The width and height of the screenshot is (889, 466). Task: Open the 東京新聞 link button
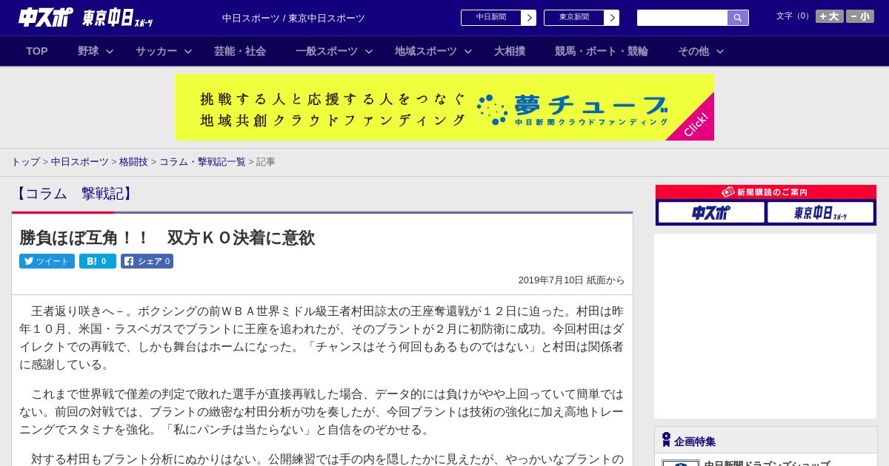582,18
